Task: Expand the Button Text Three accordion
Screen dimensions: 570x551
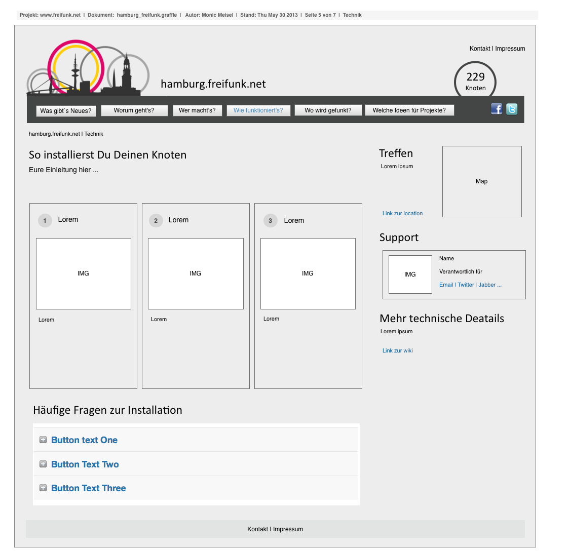Action: (x=89, y=488)
